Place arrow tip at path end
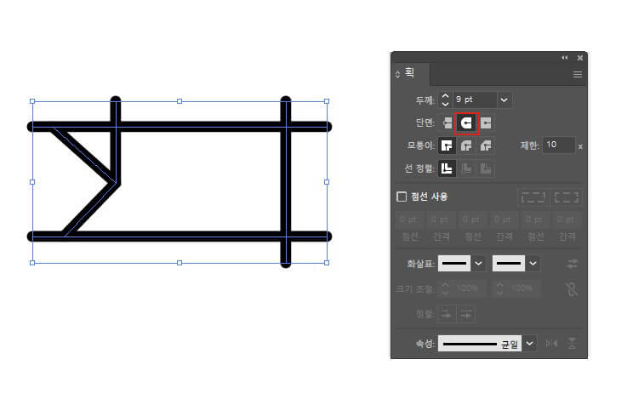 466,315
